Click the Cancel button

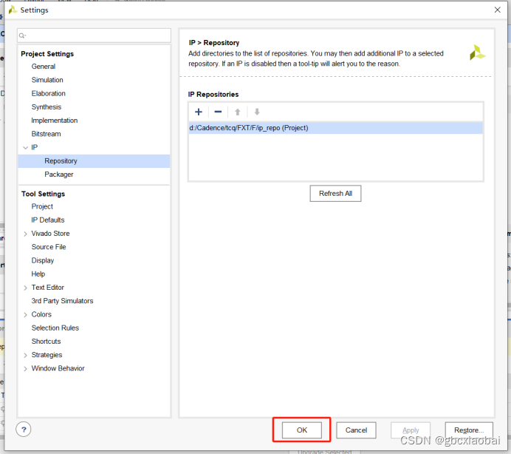pyautogui.click(x=356, y=430)
